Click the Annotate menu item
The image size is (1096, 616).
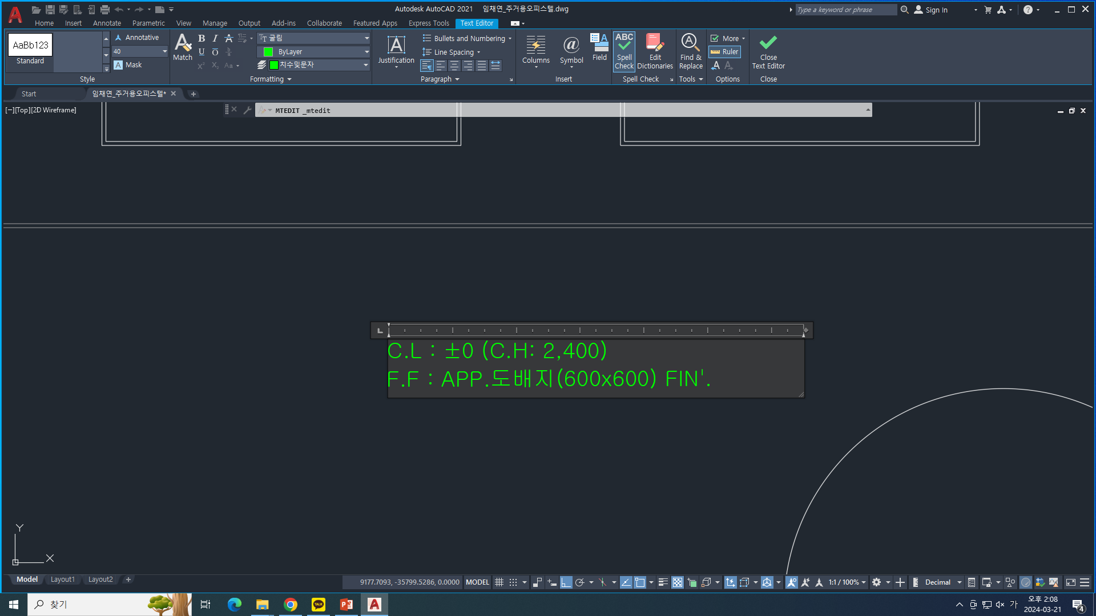107,23
